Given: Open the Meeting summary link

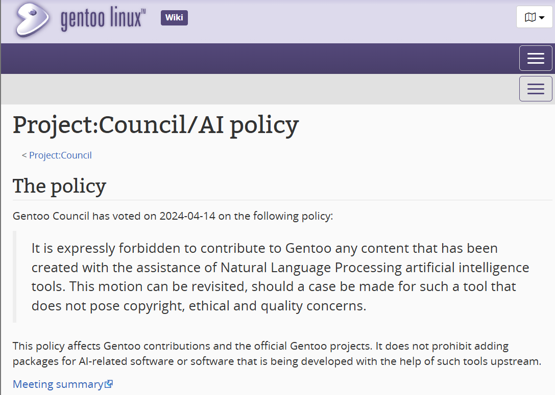Looking at the screenshot, I should pyautogui.click(x=58, y=384).
